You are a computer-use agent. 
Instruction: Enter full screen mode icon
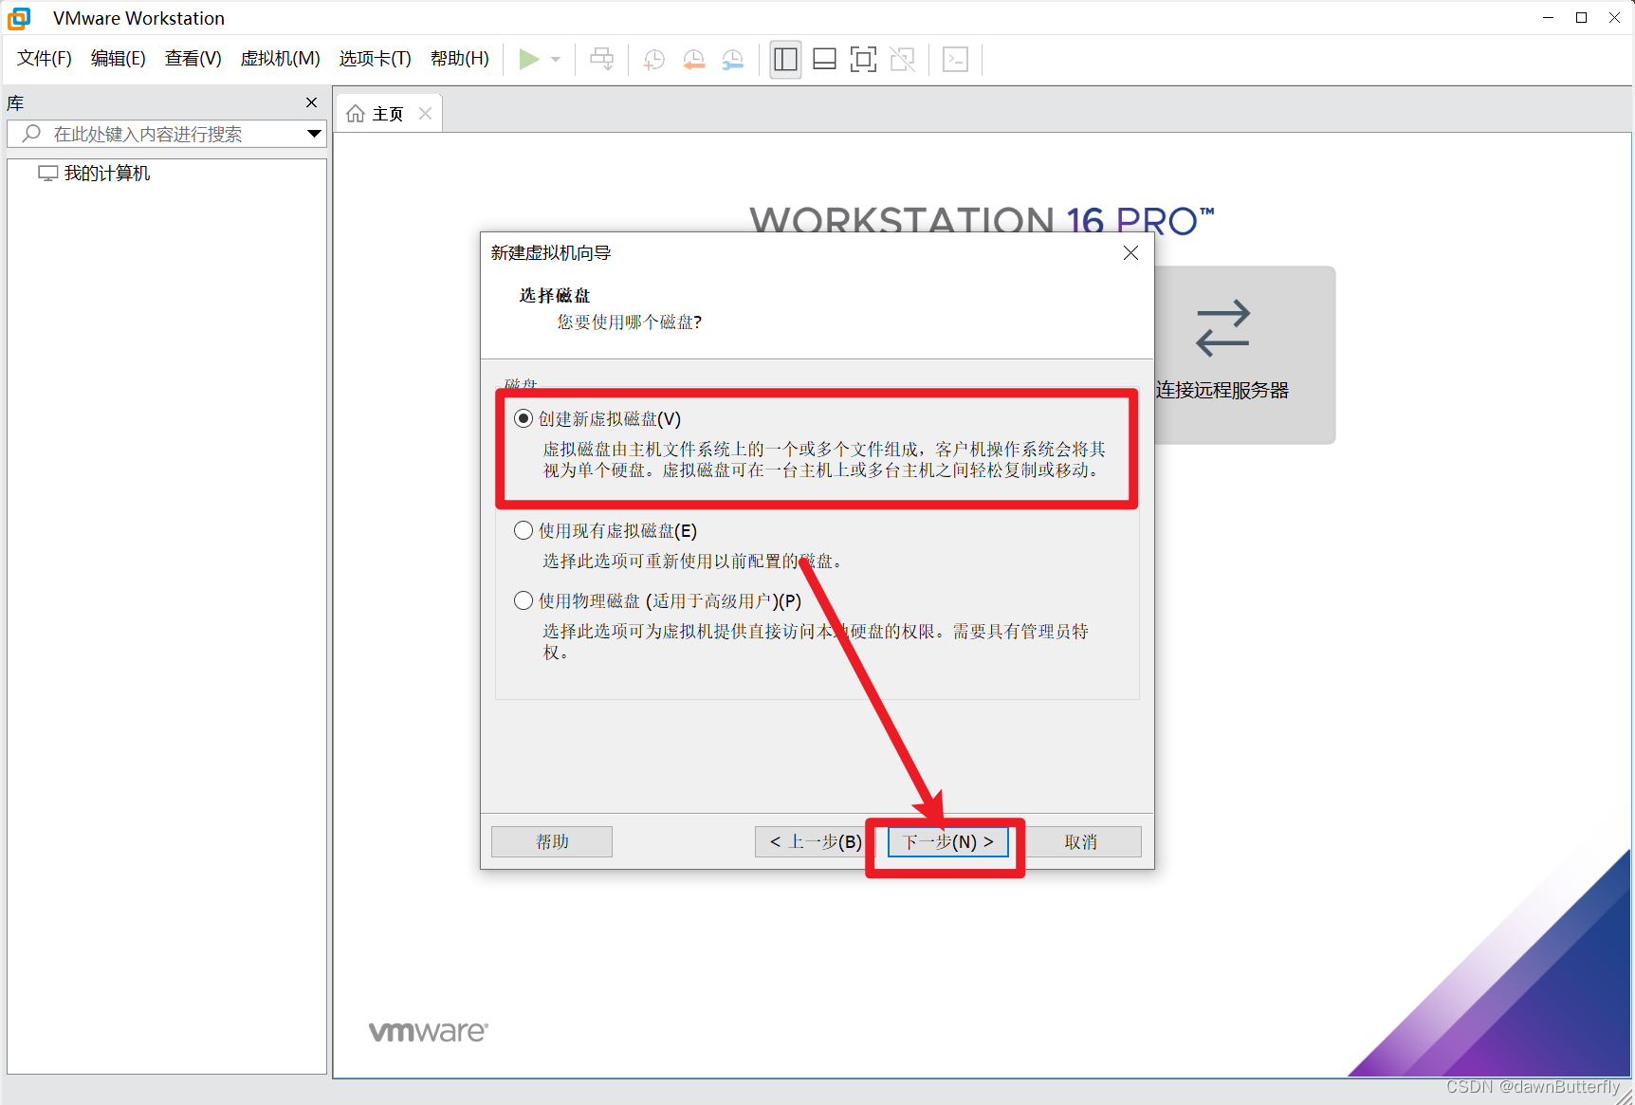coord(863,60)
